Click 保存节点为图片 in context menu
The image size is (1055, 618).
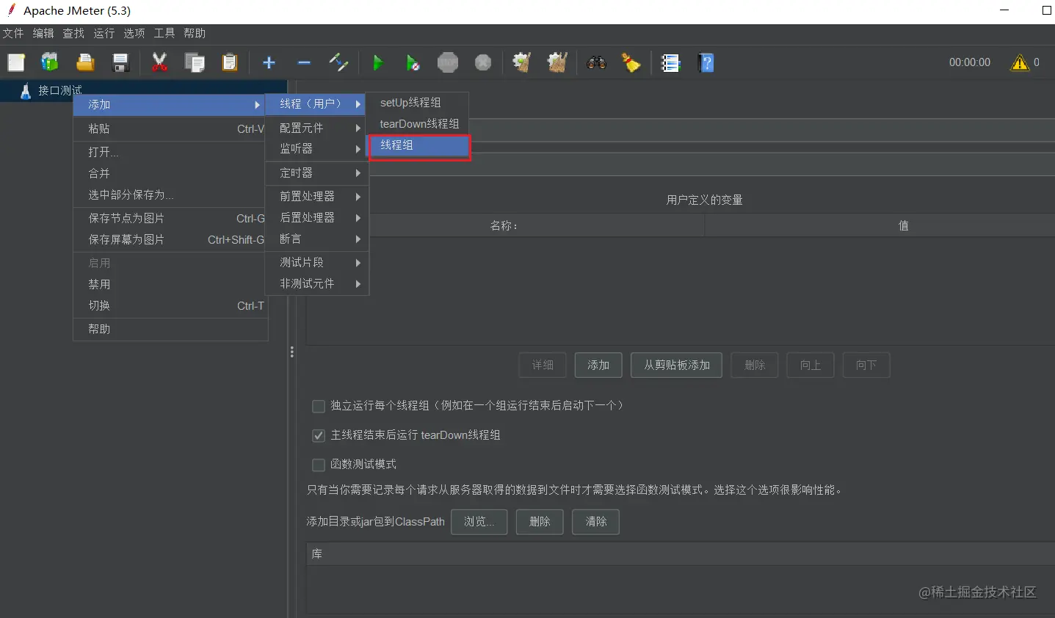pyautogui.click(x=170, y=219)
